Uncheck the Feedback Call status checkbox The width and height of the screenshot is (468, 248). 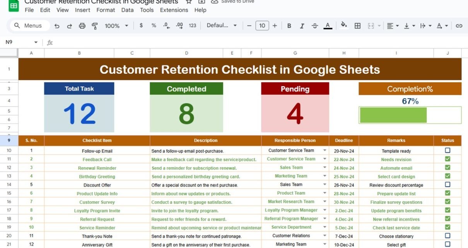(x=448, y=159)
